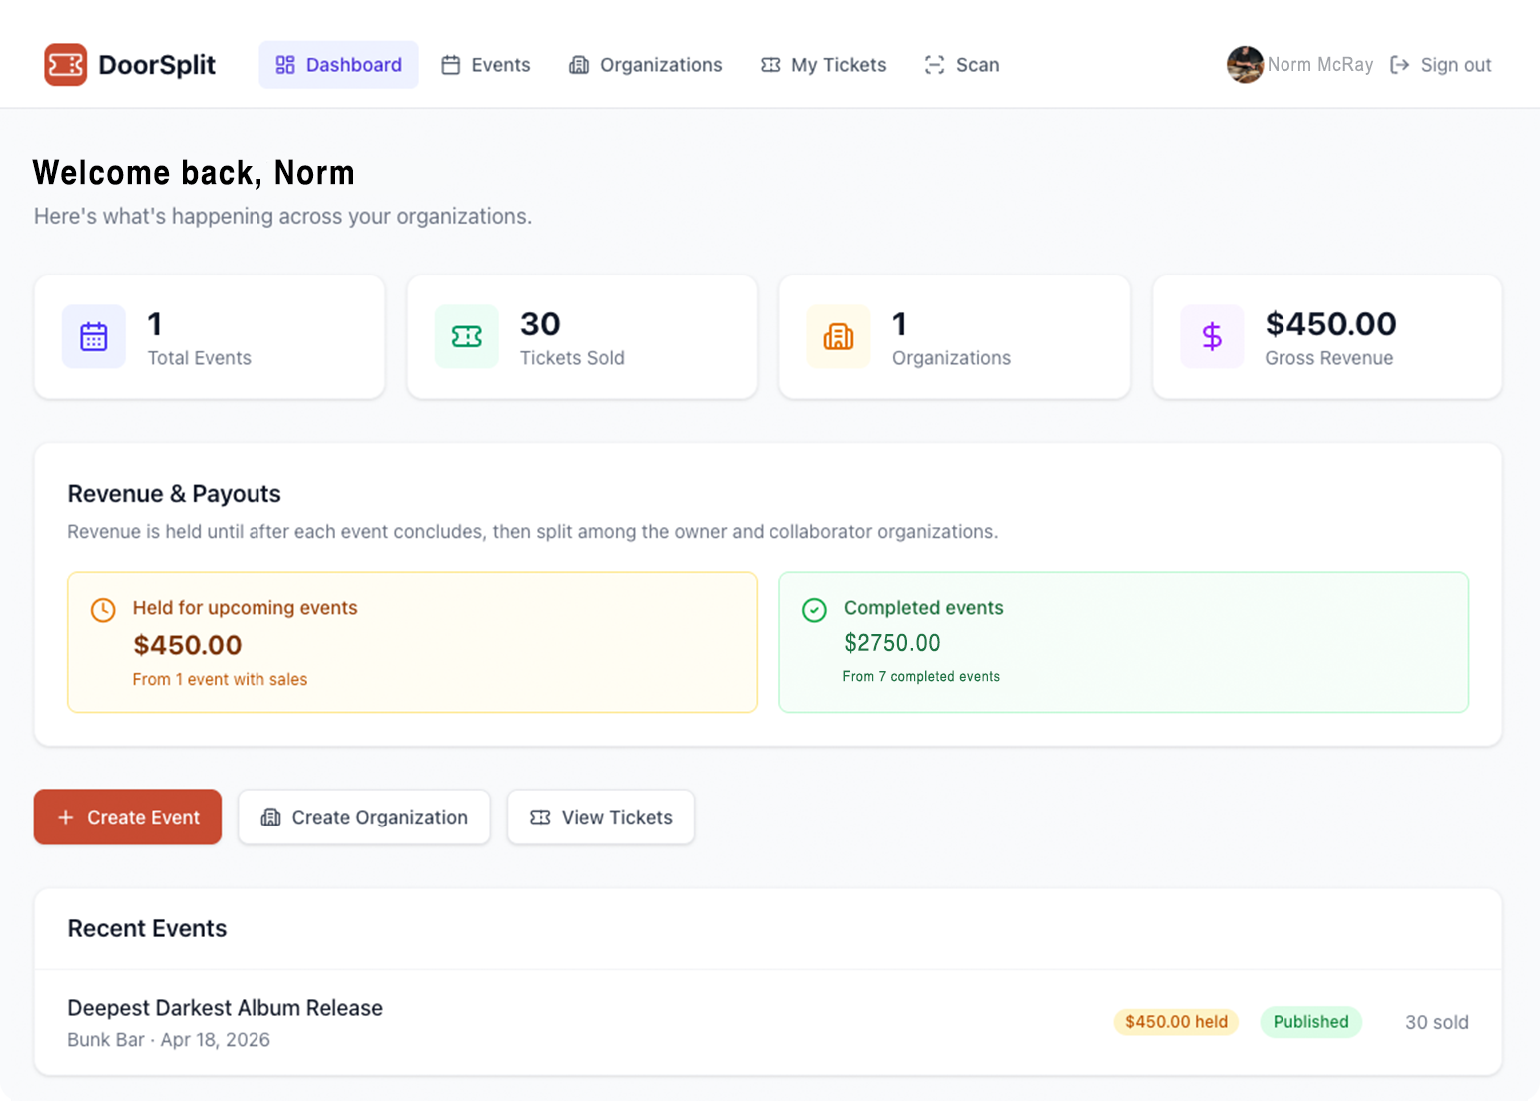1540x1101 pixels.
Task: Click the checkmark icon beside Completed events
Action: click(814, 610)
